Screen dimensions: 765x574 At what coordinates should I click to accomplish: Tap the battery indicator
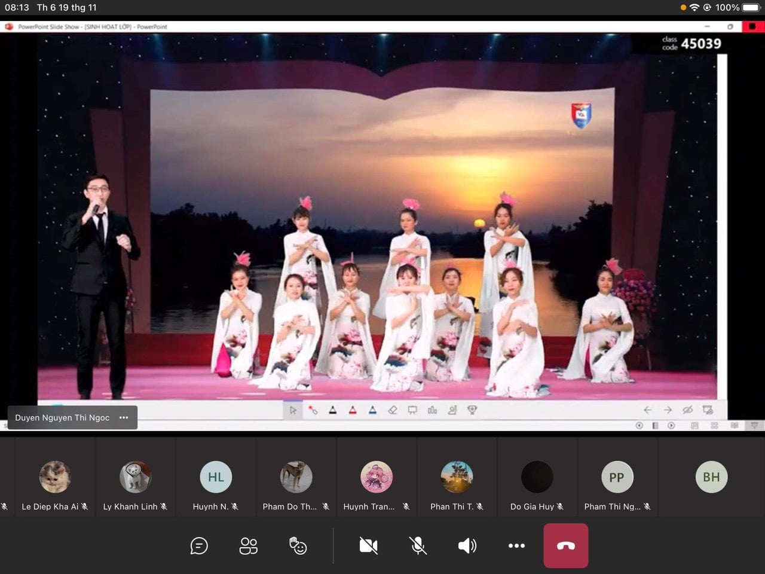(751, 8)
